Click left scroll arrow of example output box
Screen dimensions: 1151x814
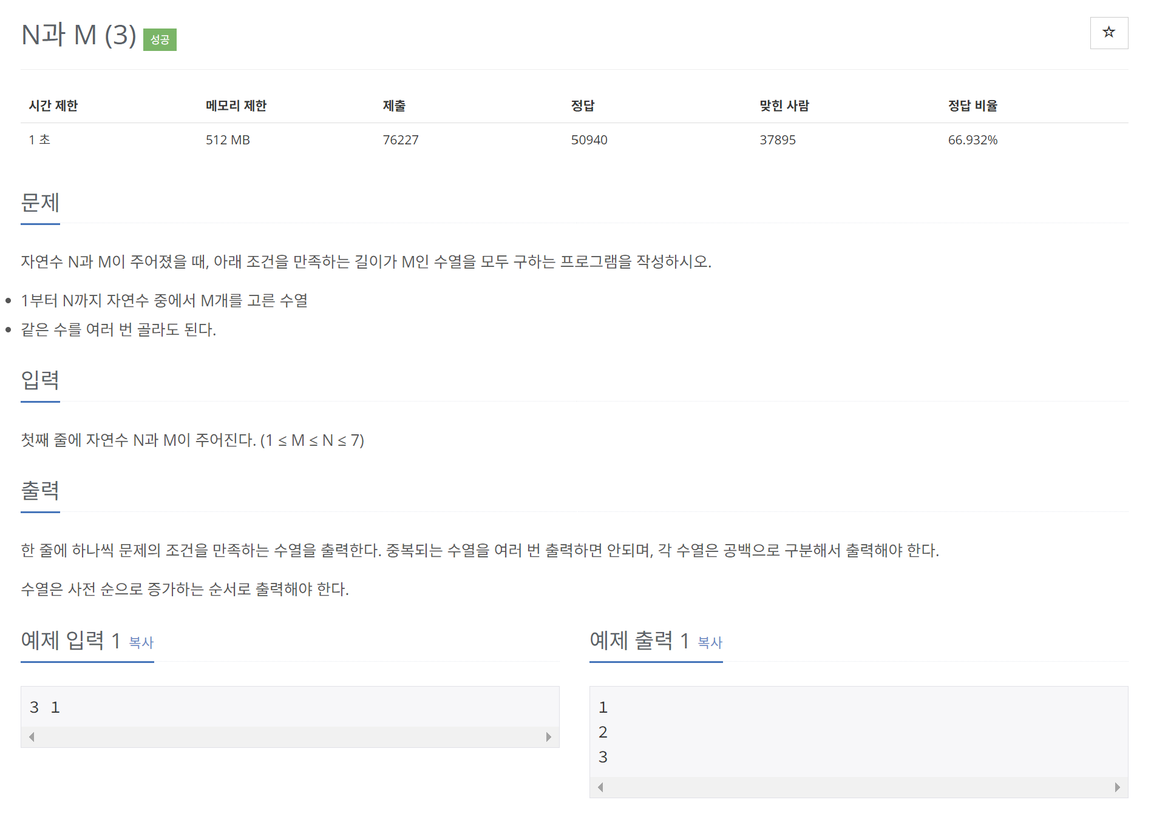(600, 787)
